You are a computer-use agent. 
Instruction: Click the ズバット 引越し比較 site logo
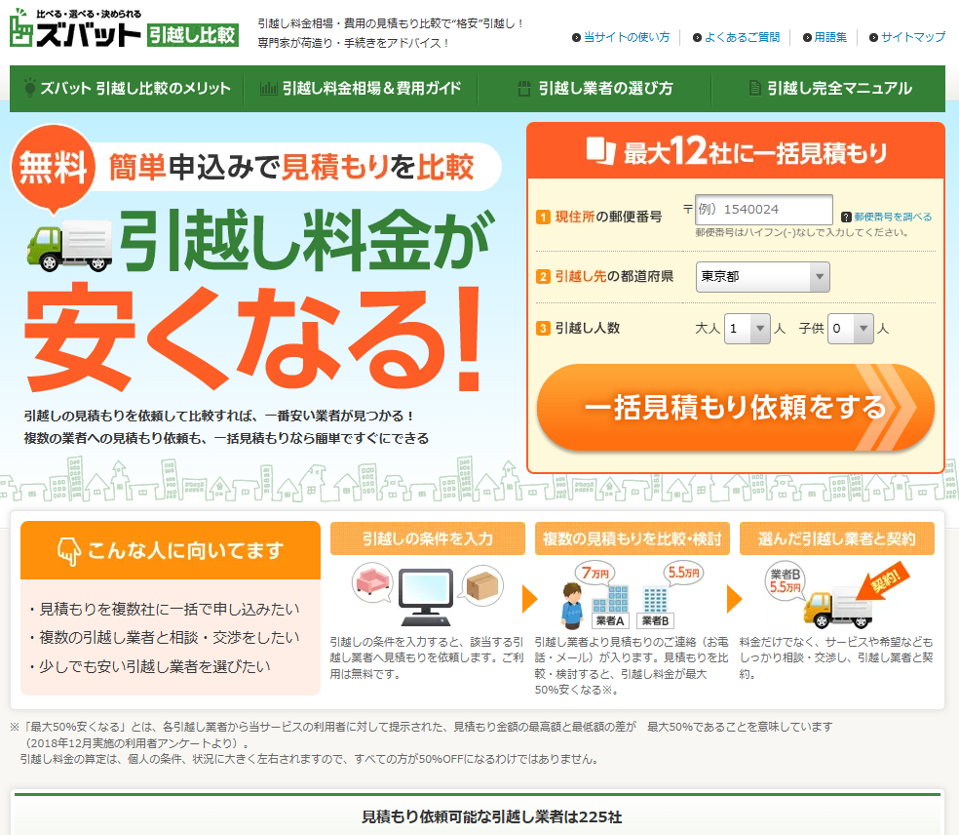coord(123,28)
